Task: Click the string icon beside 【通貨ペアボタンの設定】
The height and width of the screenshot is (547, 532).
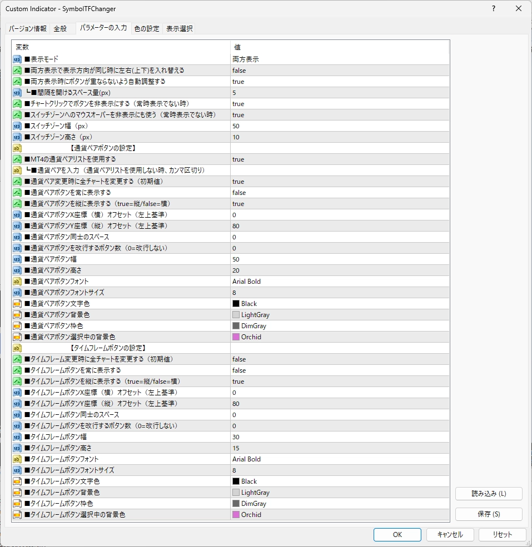Action: coord(17,148)
